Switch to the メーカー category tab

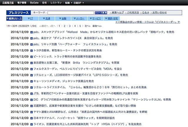coord(79,18)
